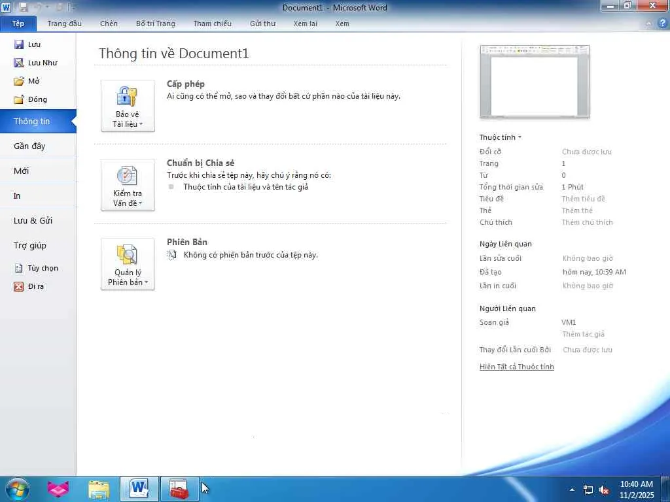The height and width of the screenshot is (502, 670).
Task: Click the pink cat app taskbar icon
Action: tap(58, 489)
